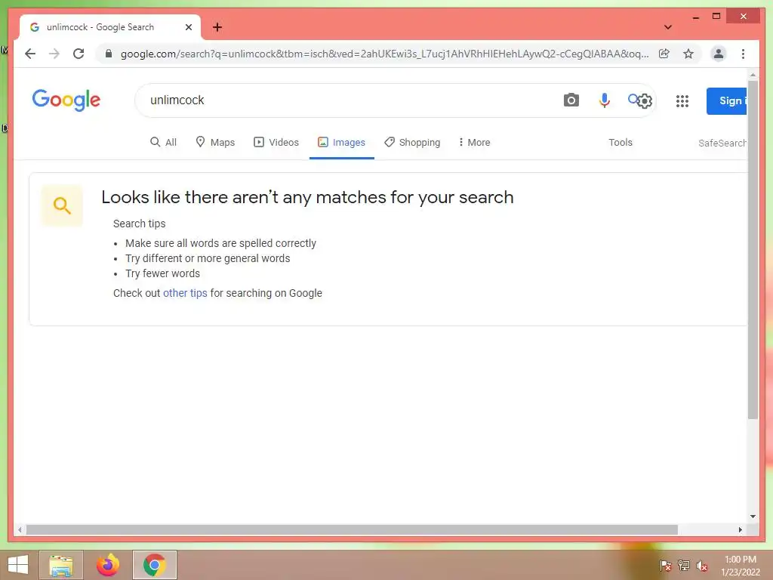The image size is (773, 580).
Task: Go to Google homepage via logo
Action: (x=66, y=100)
